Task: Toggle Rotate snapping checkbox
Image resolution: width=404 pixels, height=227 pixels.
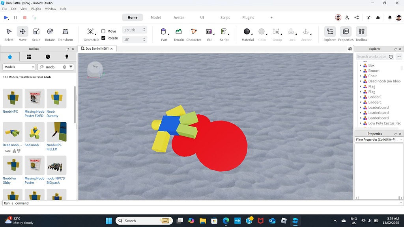Action: pyautogui.click(x=104, y=38)
